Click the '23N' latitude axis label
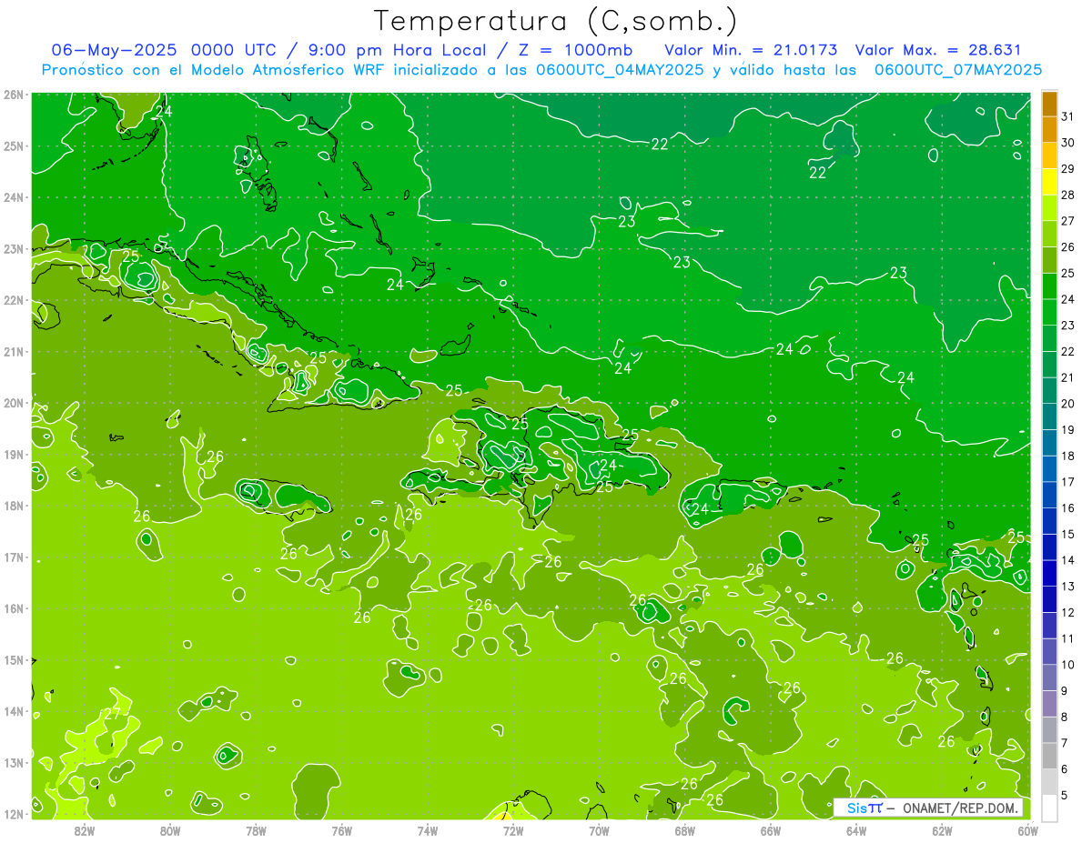The image size is (1092, 843). (x=13, y=248)
